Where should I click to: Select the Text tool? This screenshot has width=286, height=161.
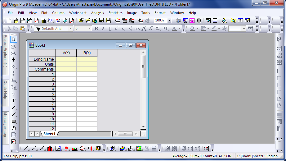tap(14, 101)
